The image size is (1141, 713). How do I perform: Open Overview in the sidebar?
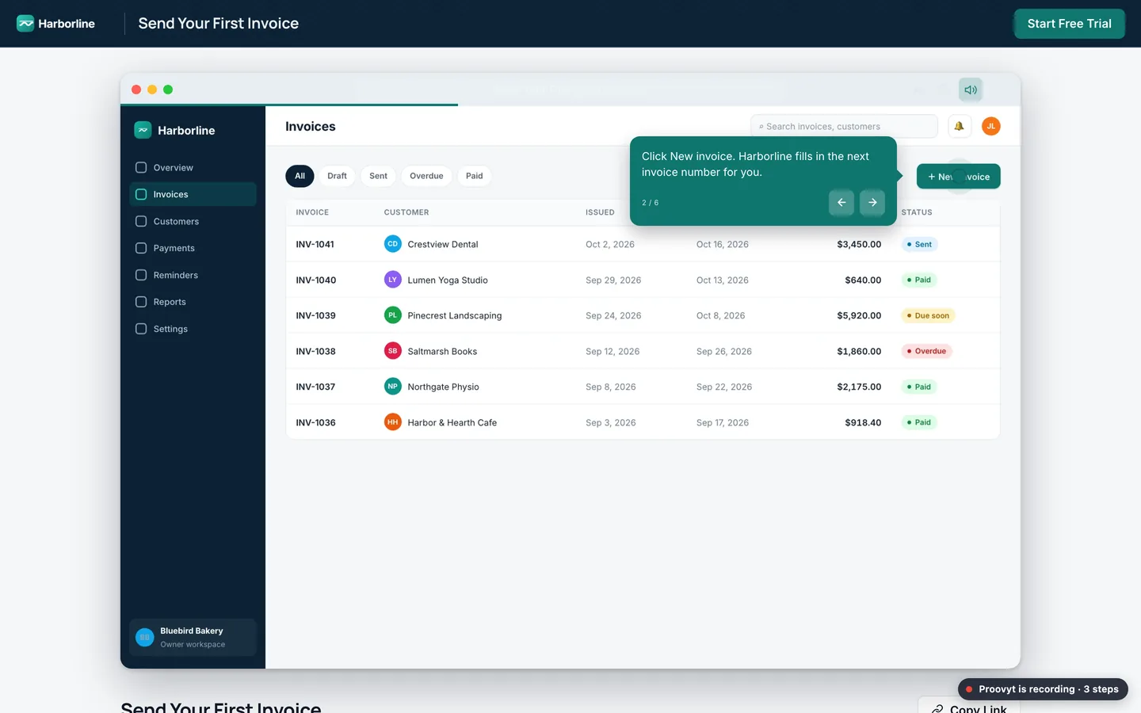pos(193,168)
